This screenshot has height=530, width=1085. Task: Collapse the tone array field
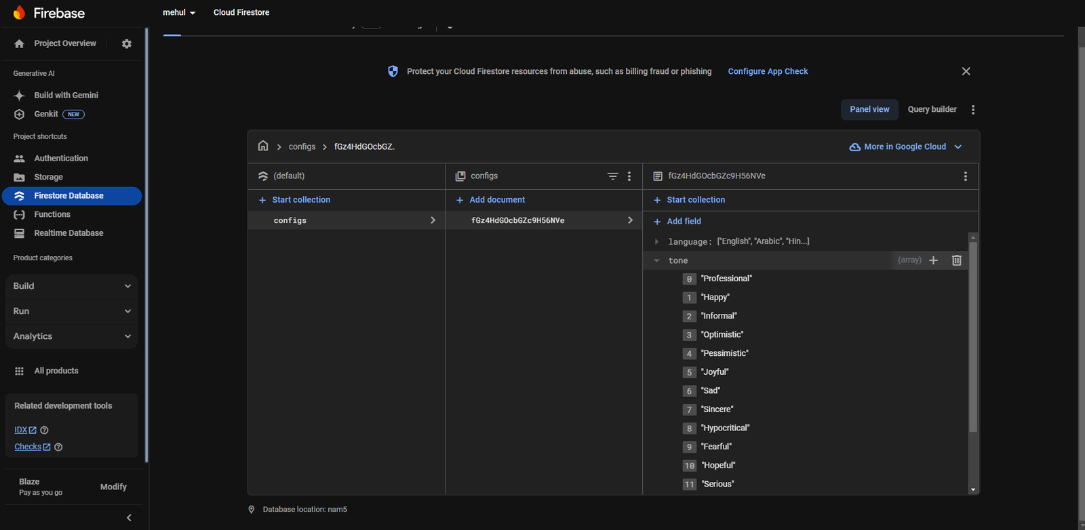click(x=656, y=261)
